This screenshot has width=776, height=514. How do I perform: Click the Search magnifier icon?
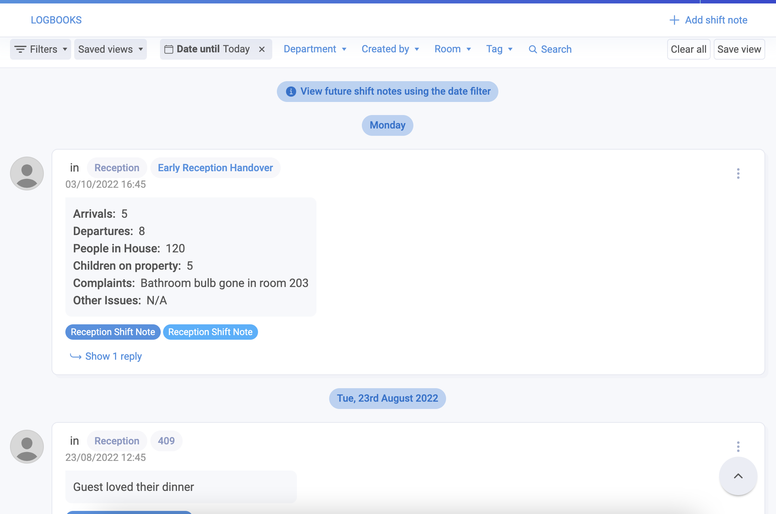coord(533,49)
